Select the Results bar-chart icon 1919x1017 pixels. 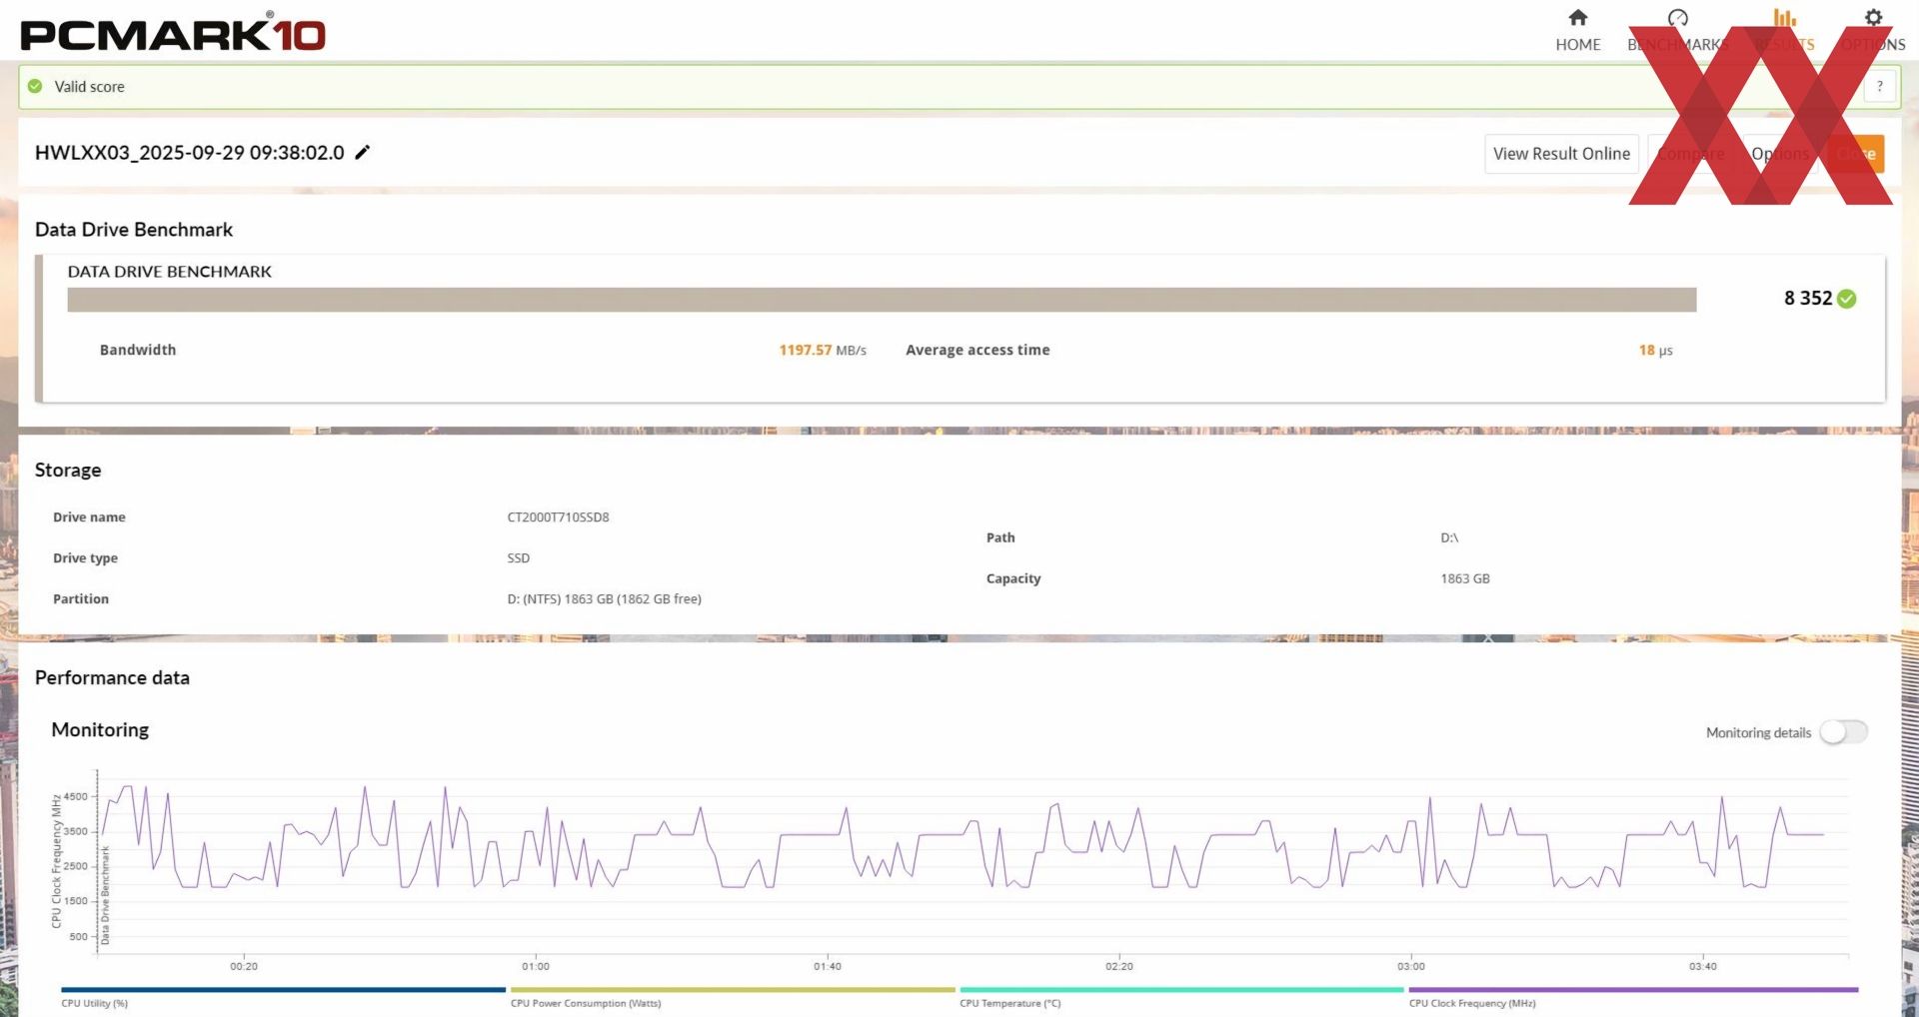(1784, 18)
